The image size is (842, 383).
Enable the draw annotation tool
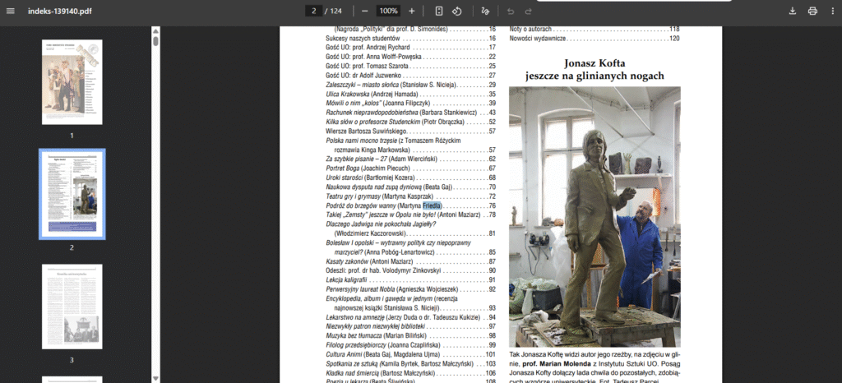[485, 11]
